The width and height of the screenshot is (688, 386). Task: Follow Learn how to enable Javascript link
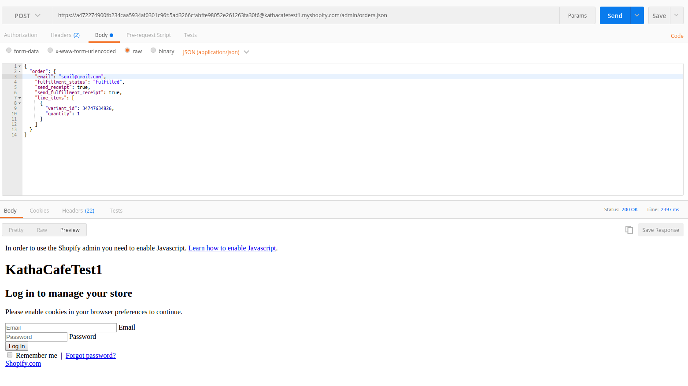(x=232, y=248)
